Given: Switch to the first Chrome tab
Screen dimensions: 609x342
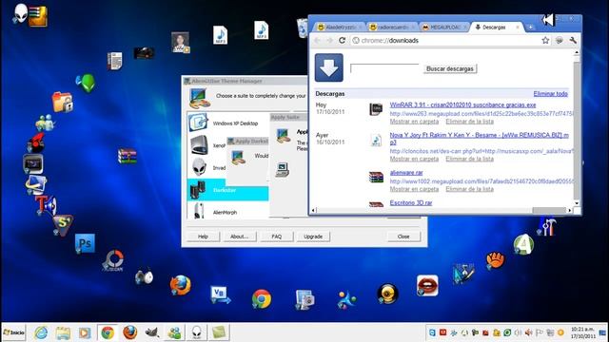Looking at the screenshot, I should coord(339,28).
